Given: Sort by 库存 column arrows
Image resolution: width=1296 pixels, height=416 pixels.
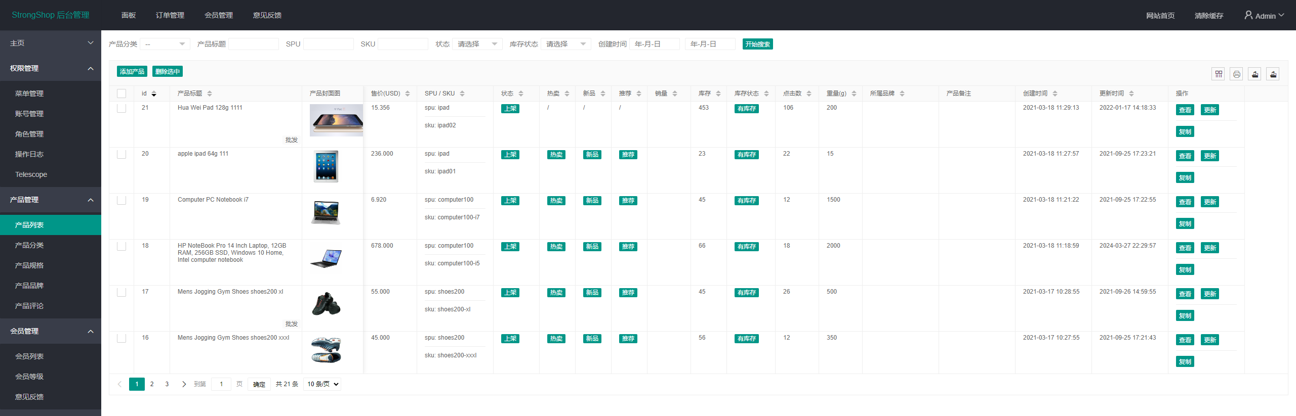Looking at the screenshot, I should point(718,94).
